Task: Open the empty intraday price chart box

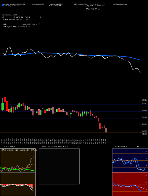Action: [59, 166]
